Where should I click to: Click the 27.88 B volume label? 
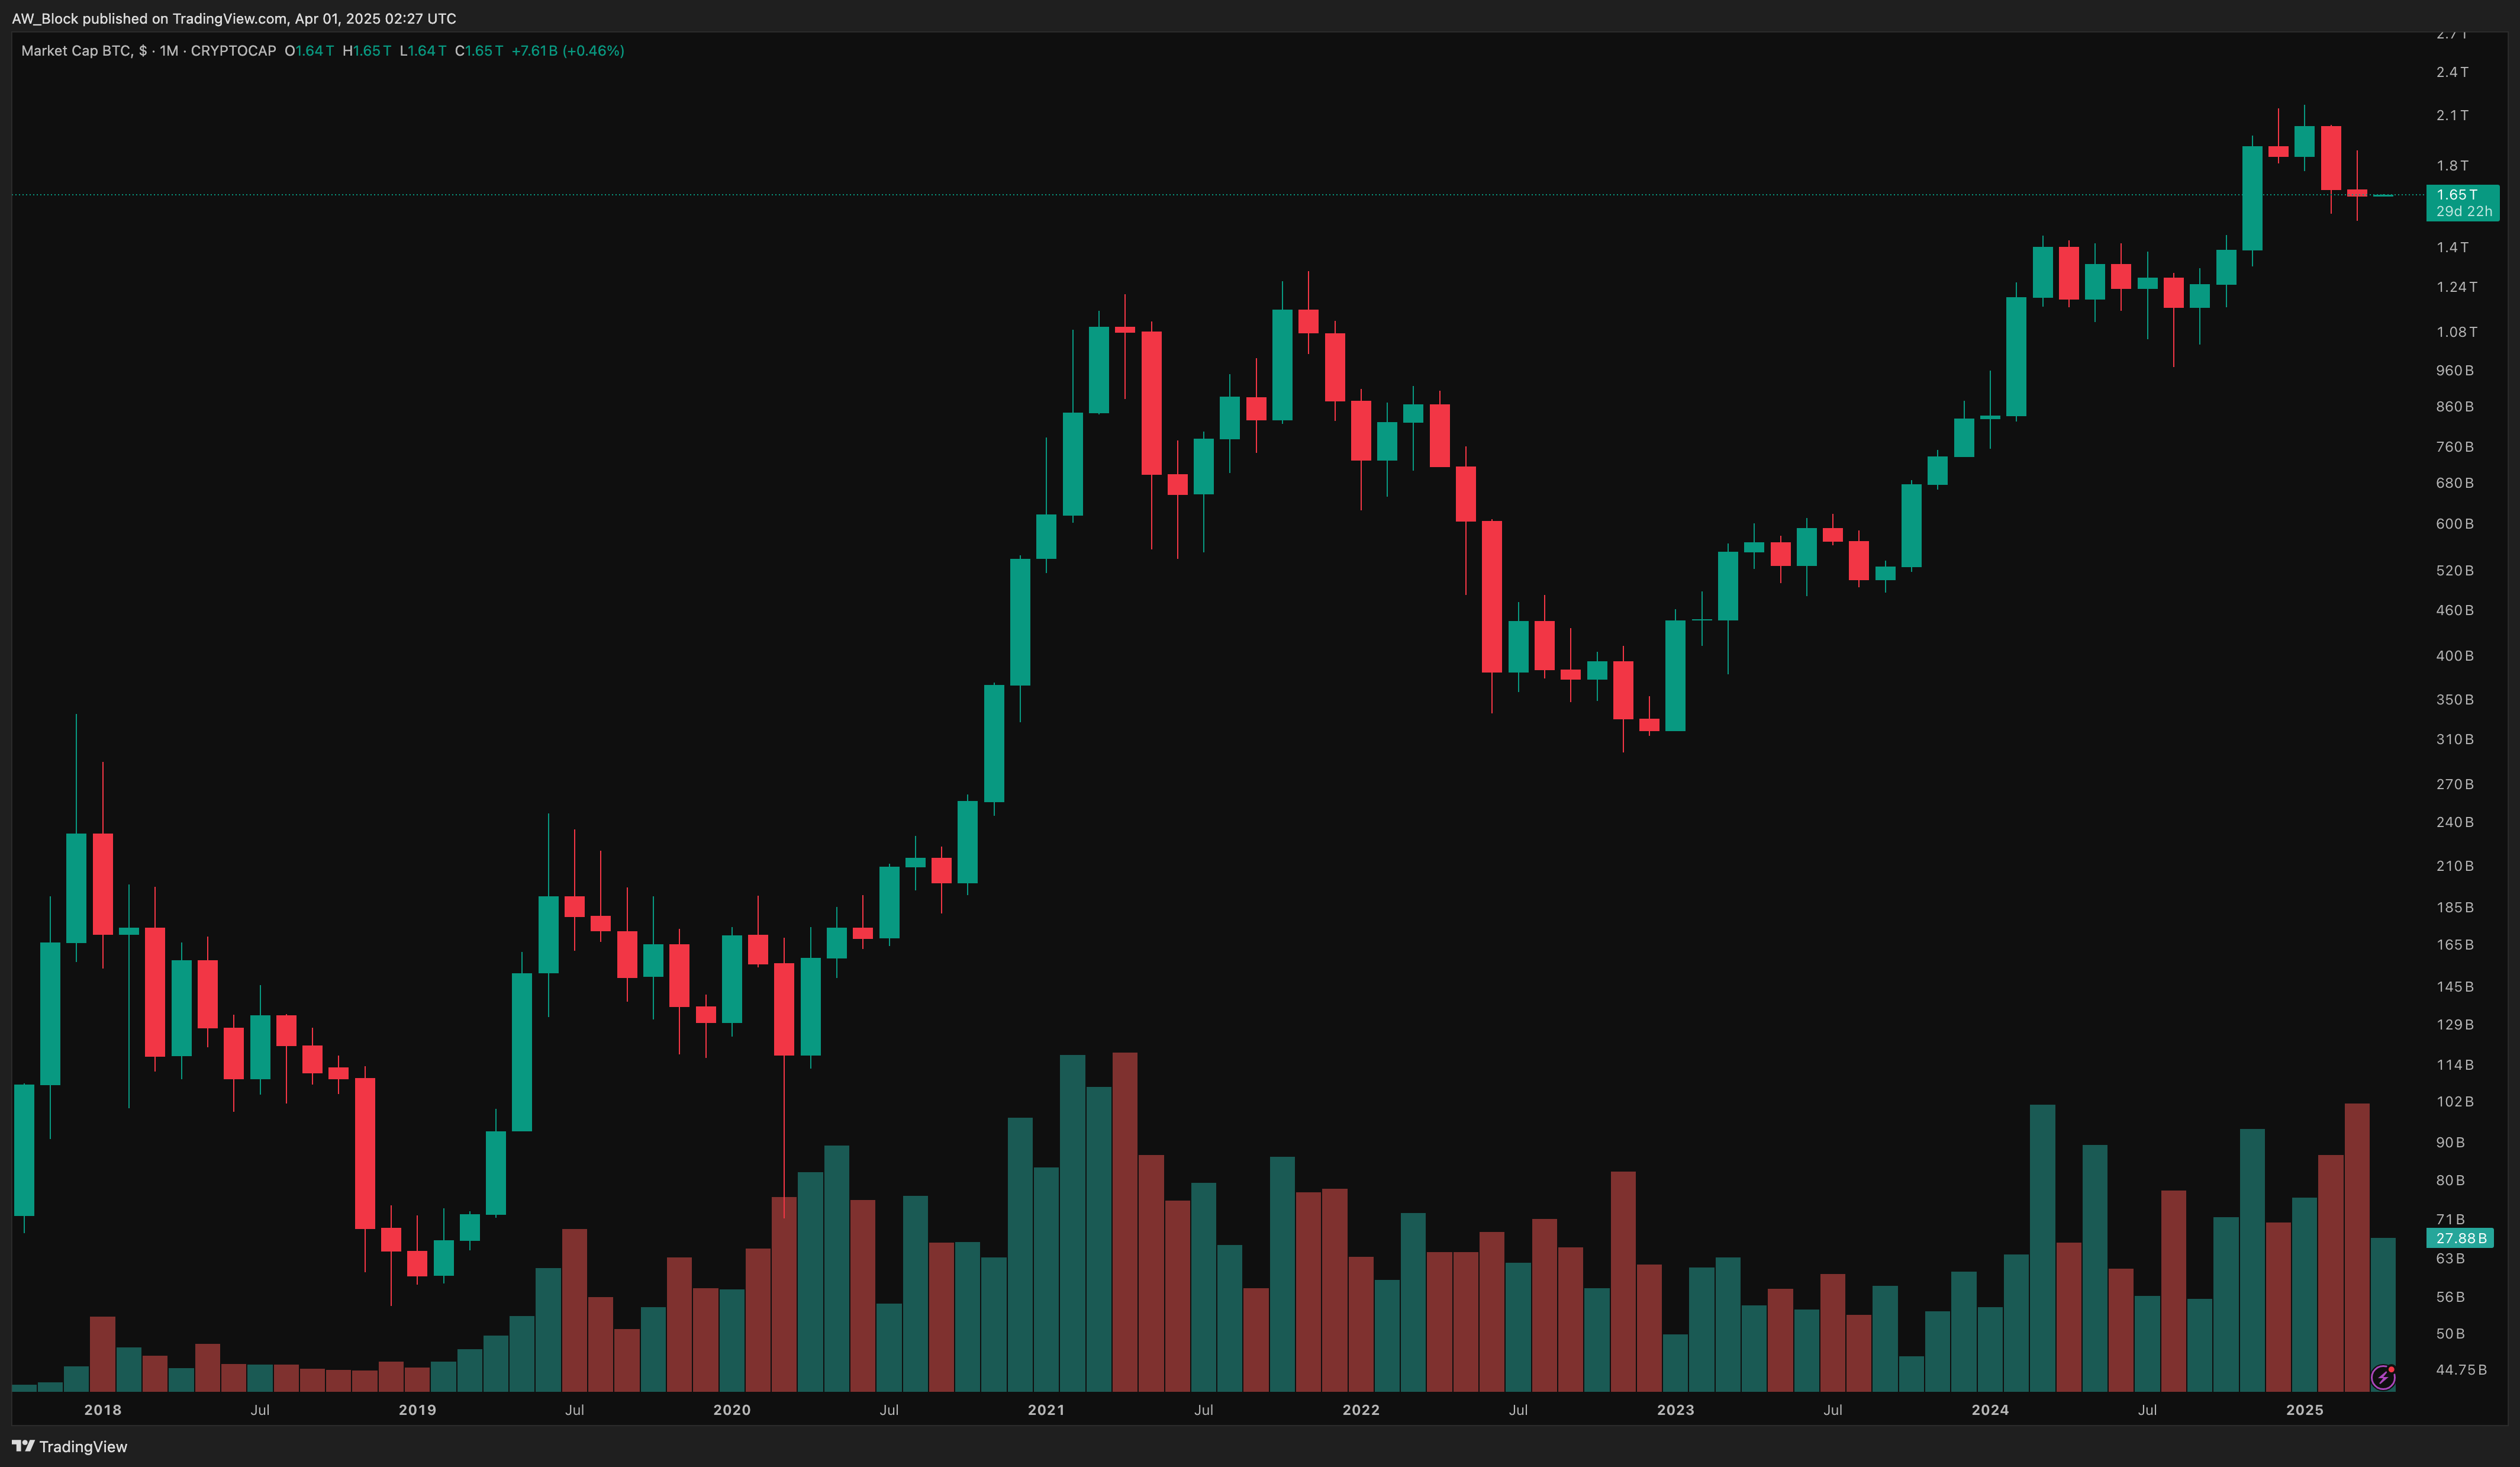click(x=2460, y=1238)
